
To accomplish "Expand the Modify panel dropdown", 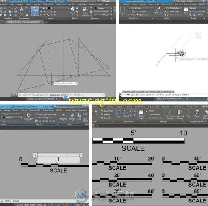I will (x=9, y=18).
